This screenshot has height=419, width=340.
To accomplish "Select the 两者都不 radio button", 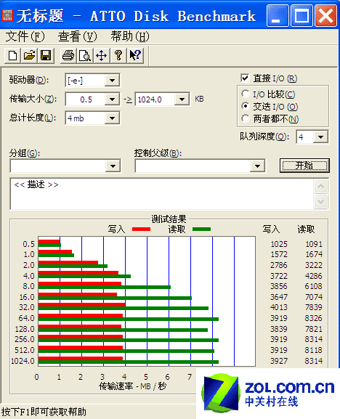I will pyautogui.click(x=245, y=118).
